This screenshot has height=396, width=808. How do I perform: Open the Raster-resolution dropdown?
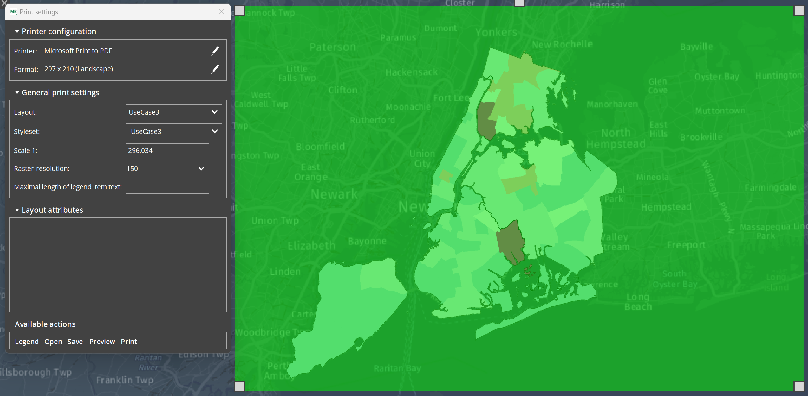(167, 168)
